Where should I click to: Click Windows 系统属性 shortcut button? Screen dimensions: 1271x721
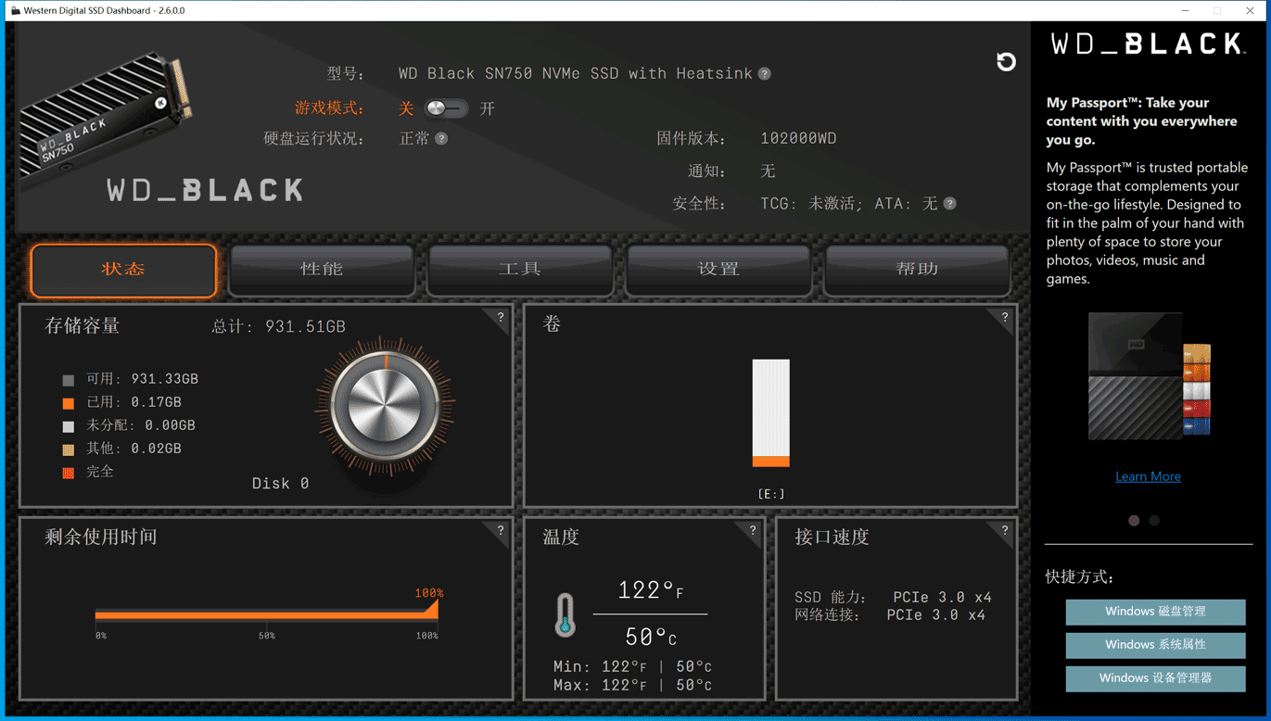[1155, 645]
